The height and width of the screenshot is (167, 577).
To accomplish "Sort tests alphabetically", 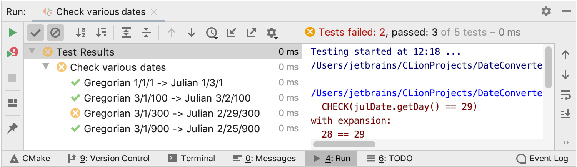I will (x=81, y=33).
